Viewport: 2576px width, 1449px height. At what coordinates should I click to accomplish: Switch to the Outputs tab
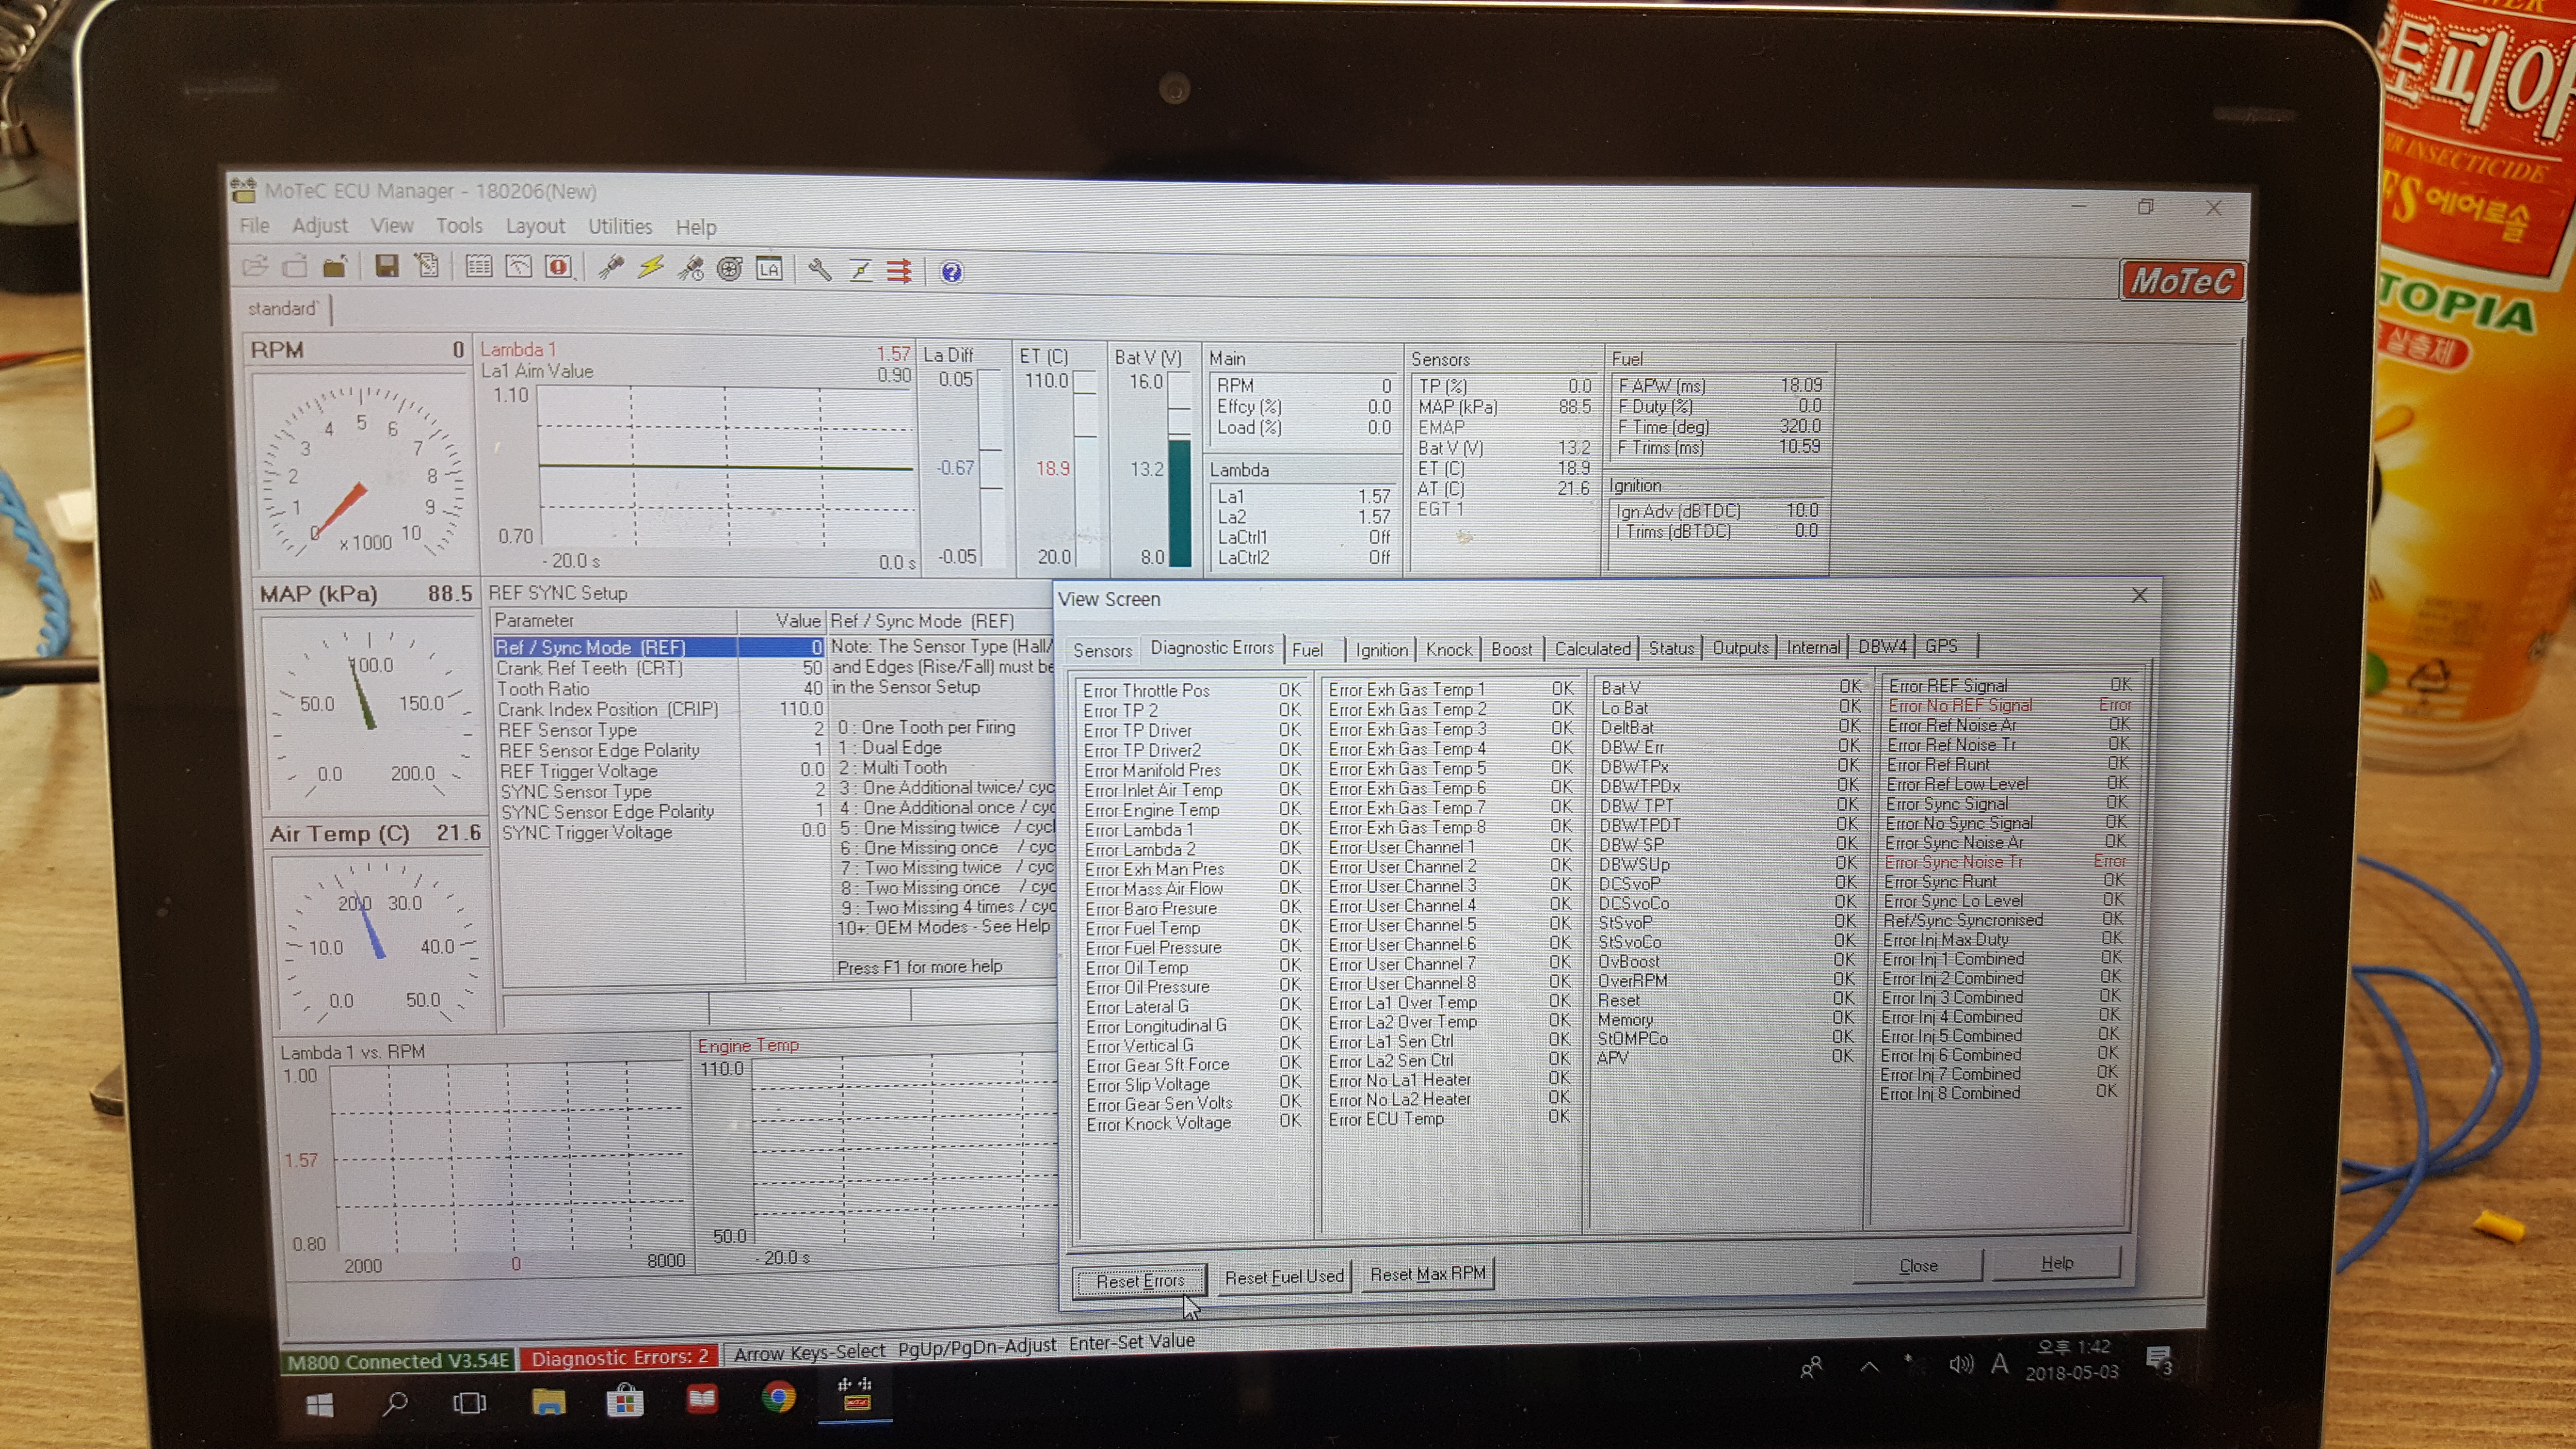tap(1740, 647)
